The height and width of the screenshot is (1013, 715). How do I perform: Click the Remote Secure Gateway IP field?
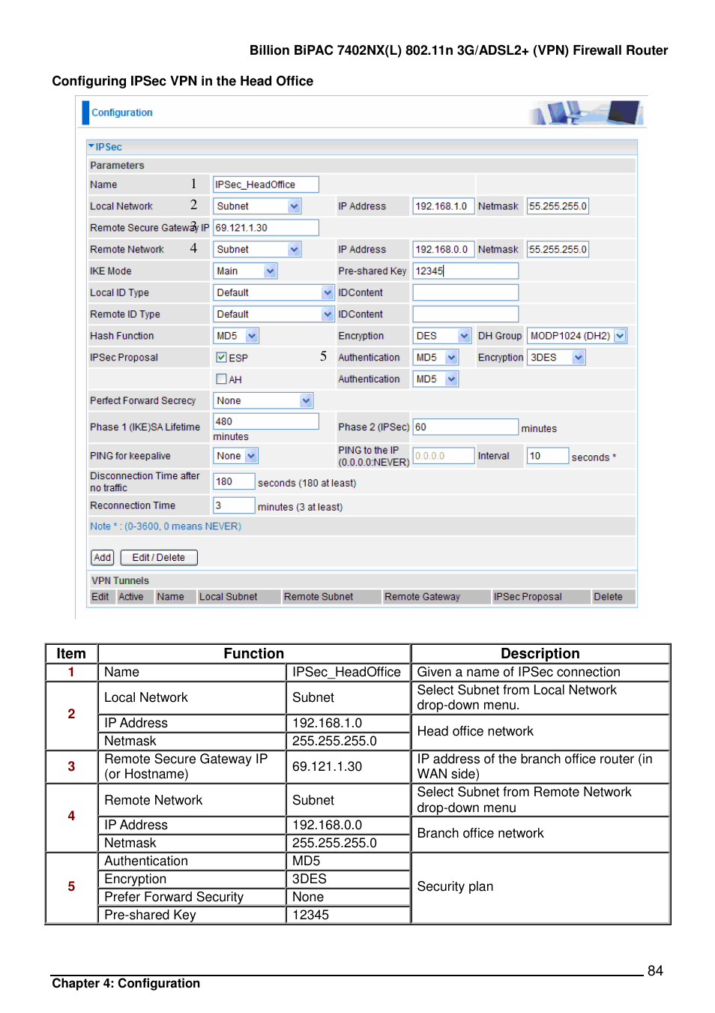266,228
